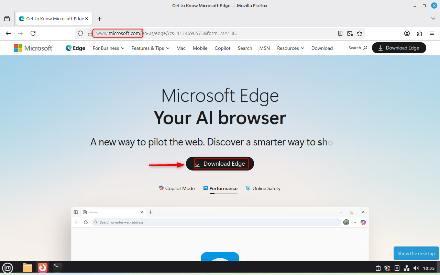Screen dimensions: 440x275
Task: Open the Copilot Mode sparkle icon
Action: pyautogui.click(x=161, y=188)
